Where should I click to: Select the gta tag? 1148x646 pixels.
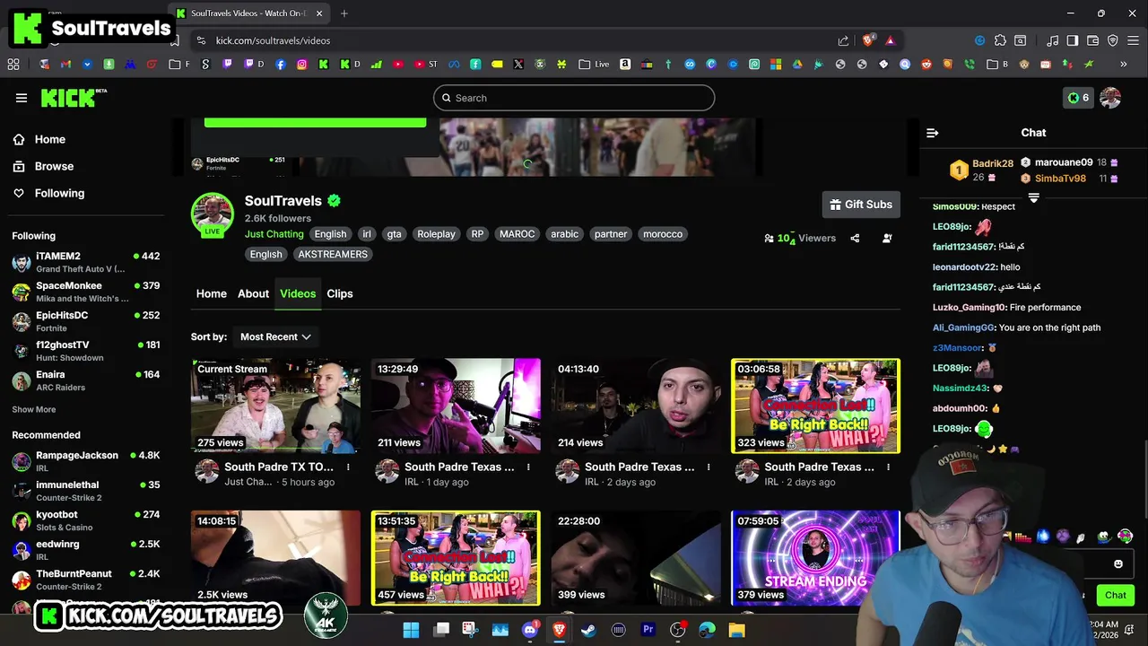point(394,234)
